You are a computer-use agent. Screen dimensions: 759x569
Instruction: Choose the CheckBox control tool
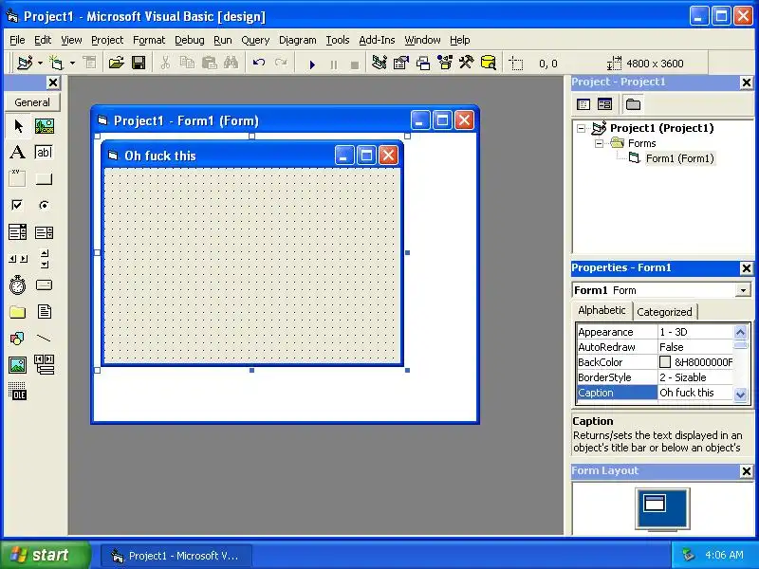click(x=17, y=205)
